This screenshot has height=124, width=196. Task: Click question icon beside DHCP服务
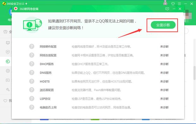32,64
